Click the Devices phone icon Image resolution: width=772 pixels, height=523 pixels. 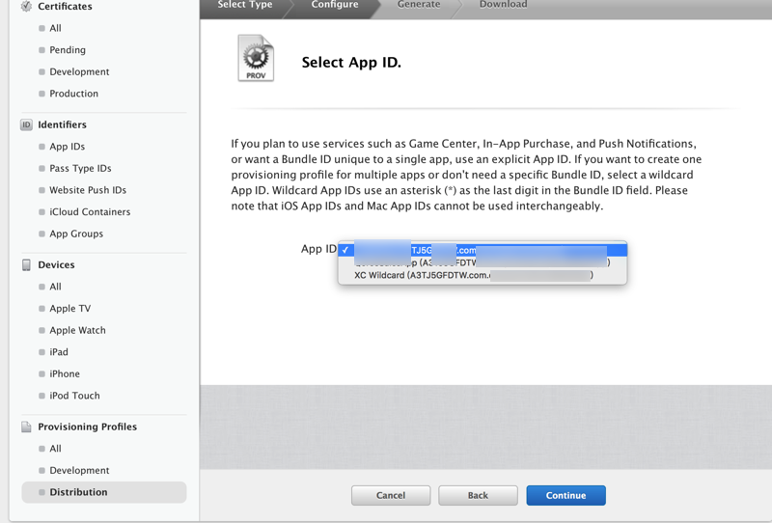26,265
